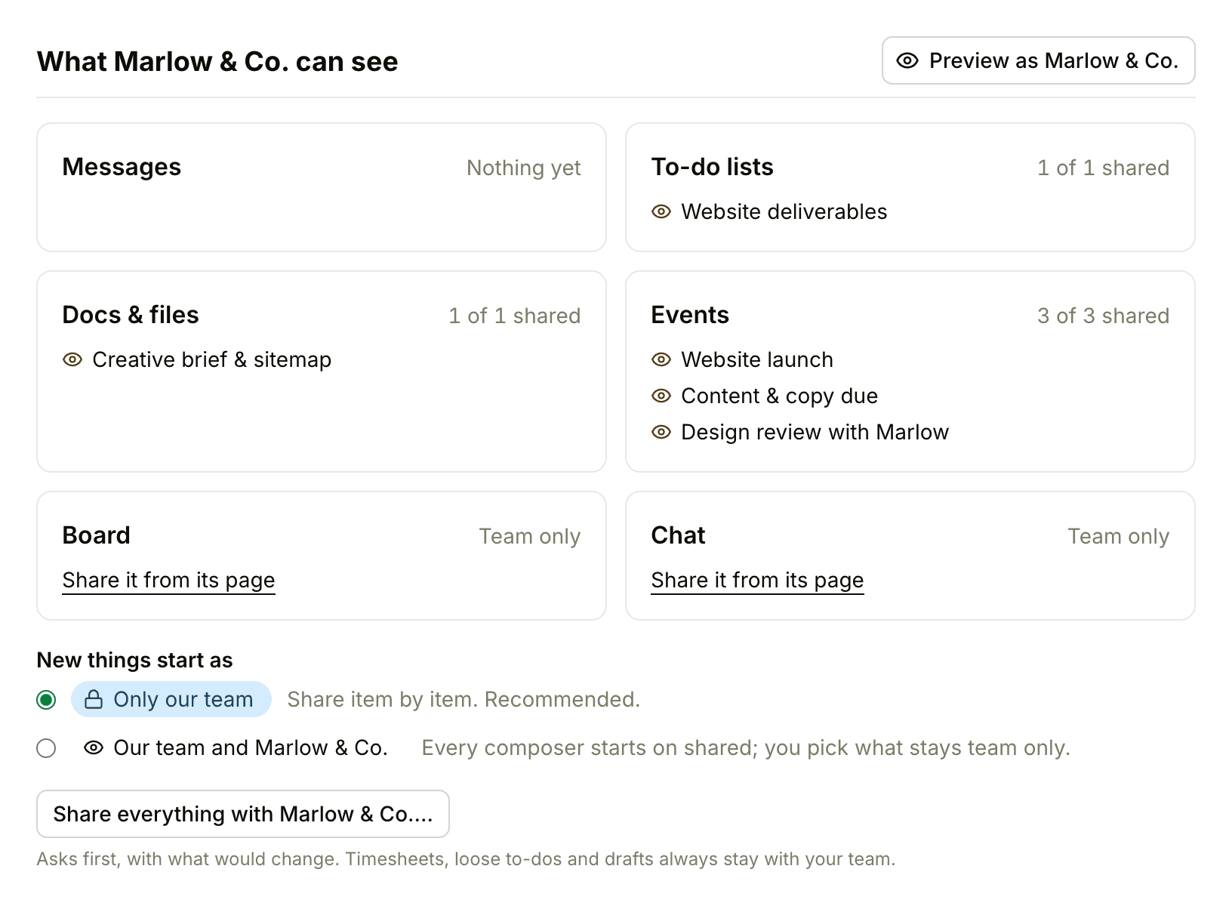The image size is (1232, 909).
Task: Click the Docs & files card heading
Action: 131,315
